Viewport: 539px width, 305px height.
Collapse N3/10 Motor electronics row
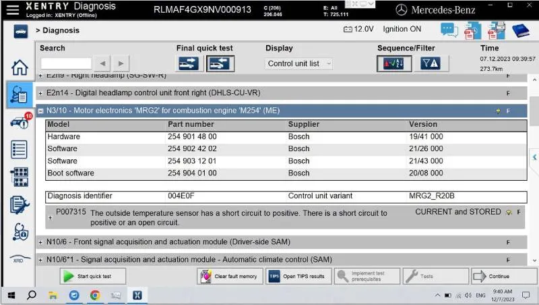point(40,111)
